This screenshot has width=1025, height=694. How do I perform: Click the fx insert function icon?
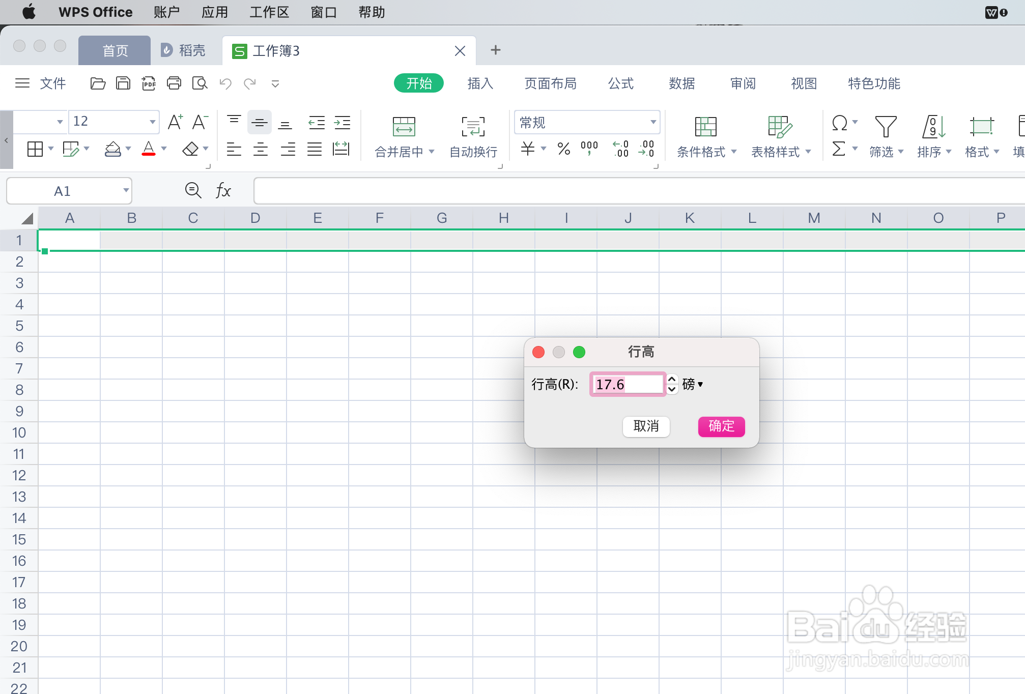223,191
